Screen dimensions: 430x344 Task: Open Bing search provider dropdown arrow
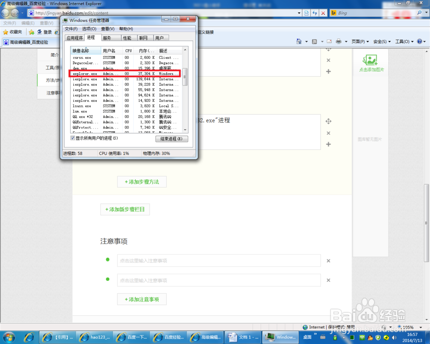tap(427, 12)
